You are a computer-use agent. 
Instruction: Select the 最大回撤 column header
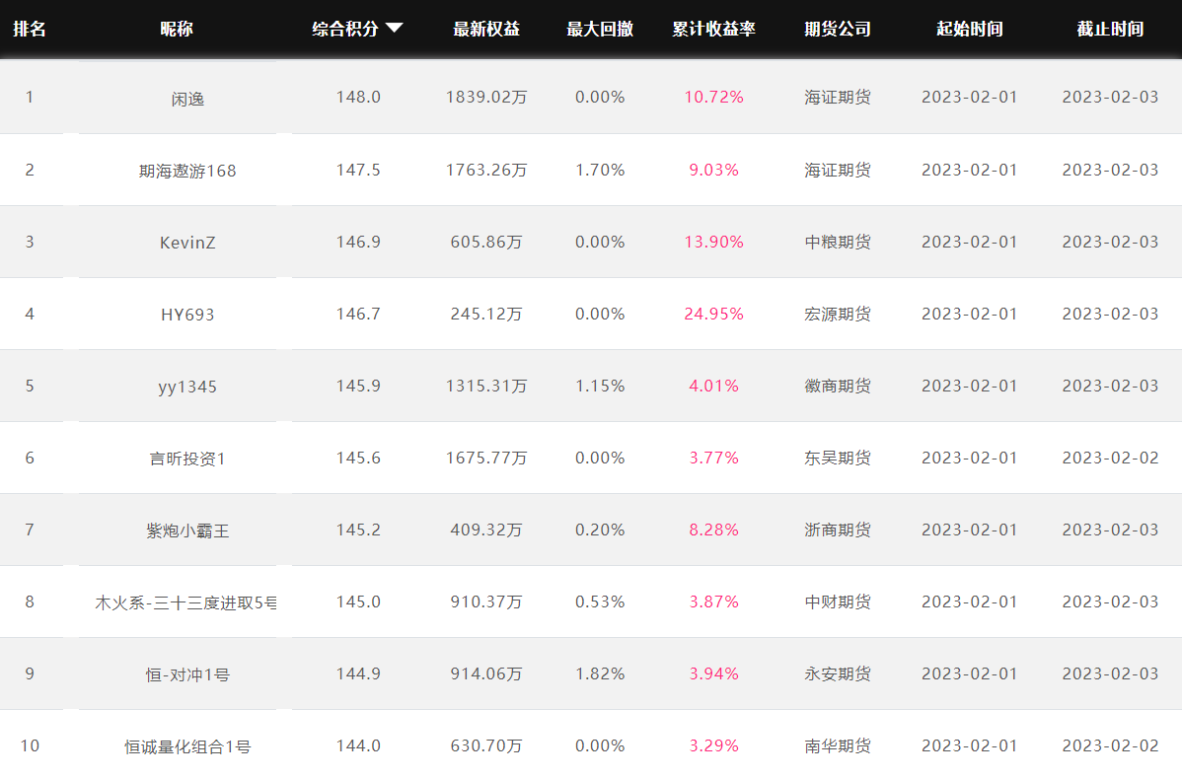pyautogui.click(x=600, y=29)
